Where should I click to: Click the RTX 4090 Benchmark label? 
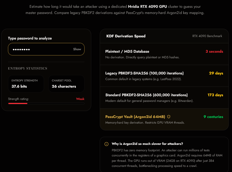click(207, 36)
